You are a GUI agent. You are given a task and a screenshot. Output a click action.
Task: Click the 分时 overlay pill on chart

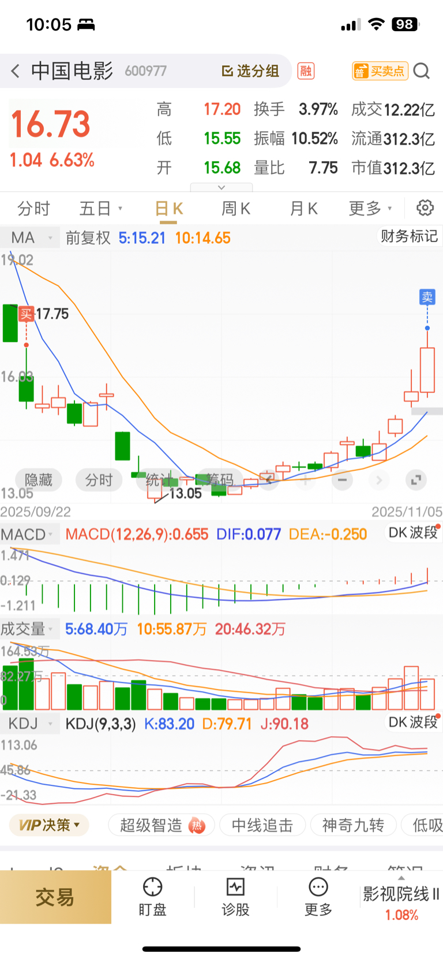(x=99, y=480)
